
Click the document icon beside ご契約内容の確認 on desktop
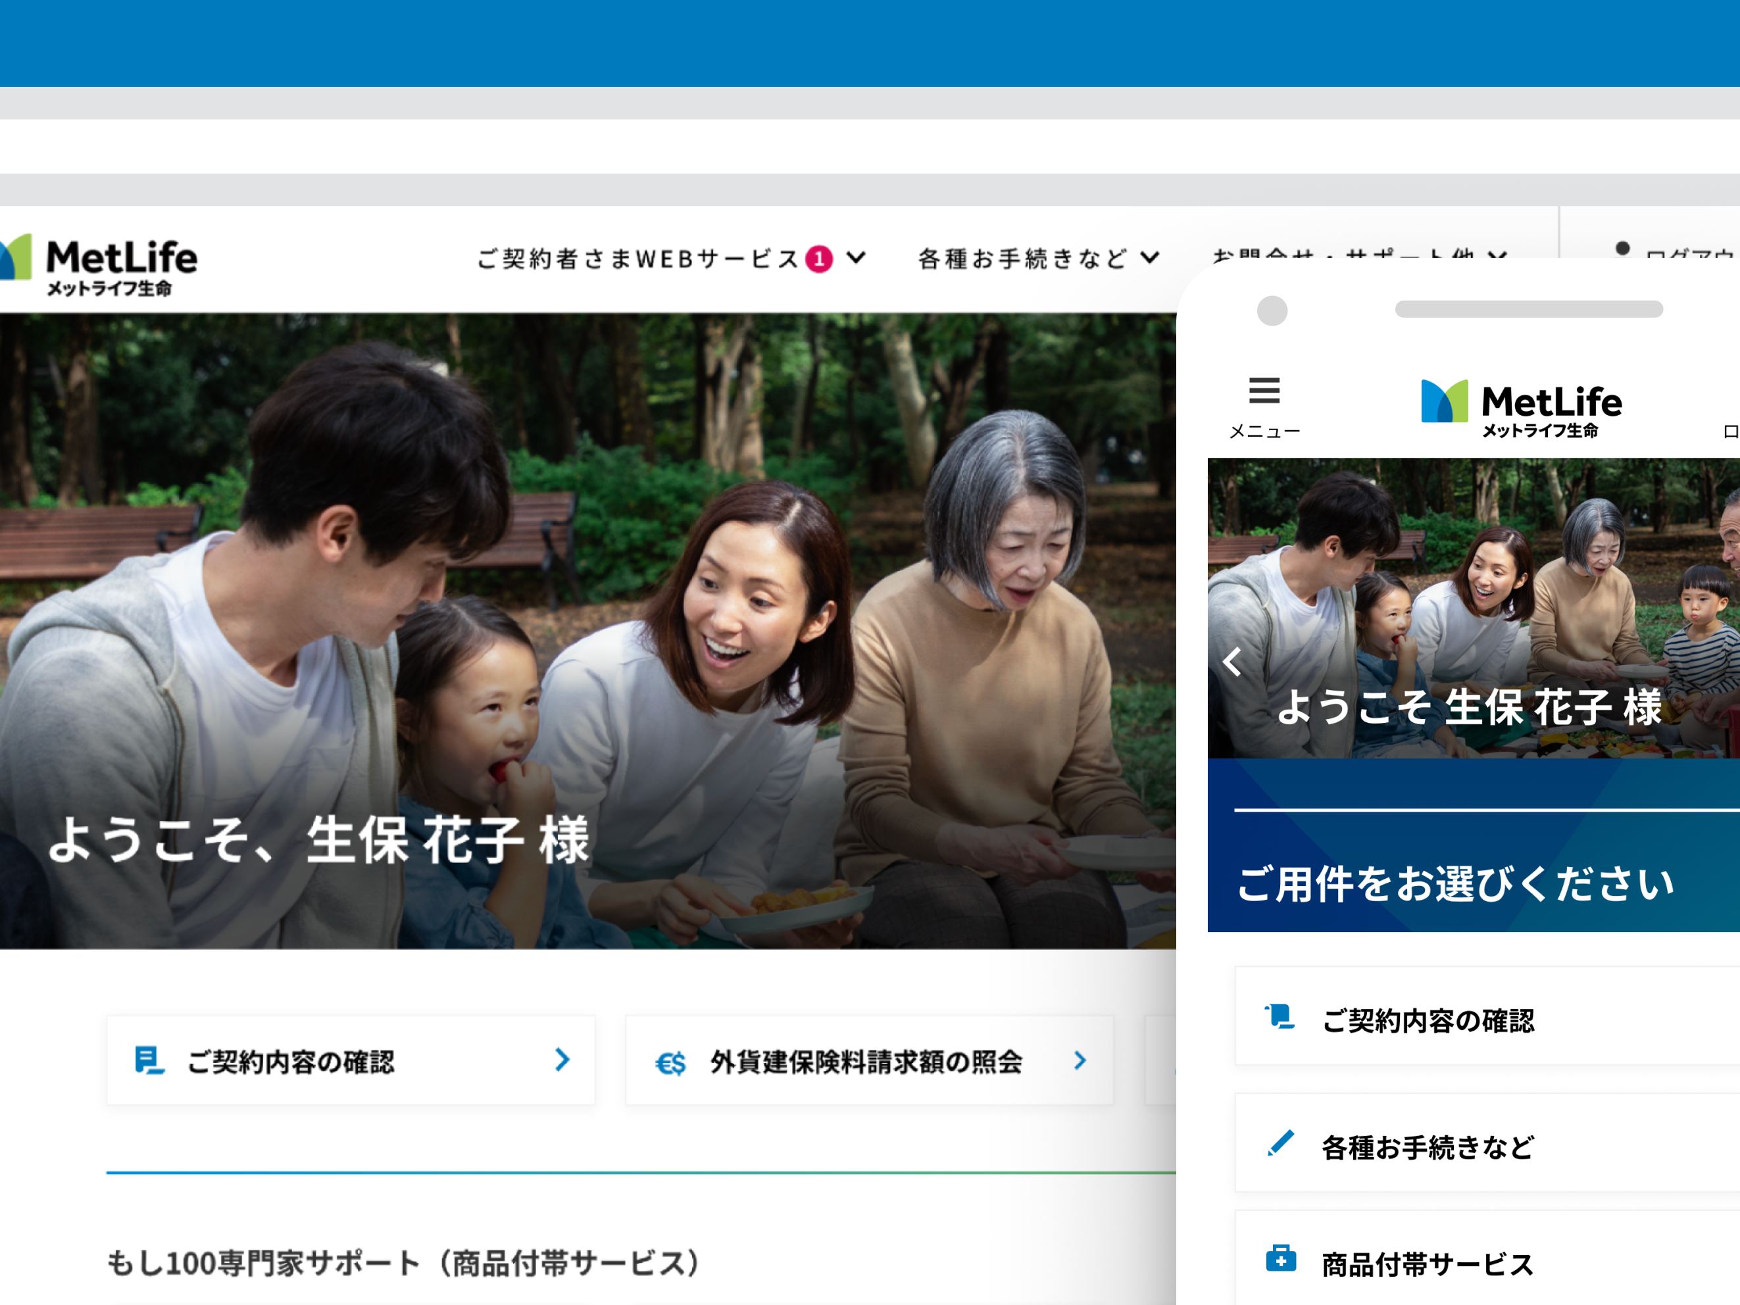pyautogui.click(x=148, y=1060)
